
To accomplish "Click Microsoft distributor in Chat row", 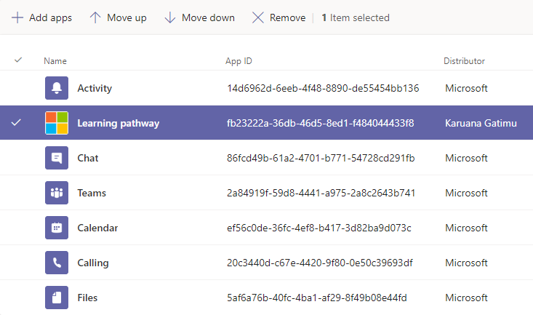I will (466, 158).
